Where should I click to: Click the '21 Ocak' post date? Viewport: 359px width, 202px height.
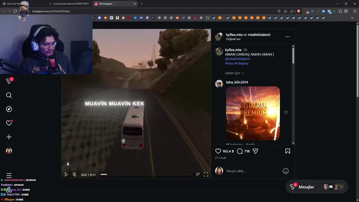220,158
